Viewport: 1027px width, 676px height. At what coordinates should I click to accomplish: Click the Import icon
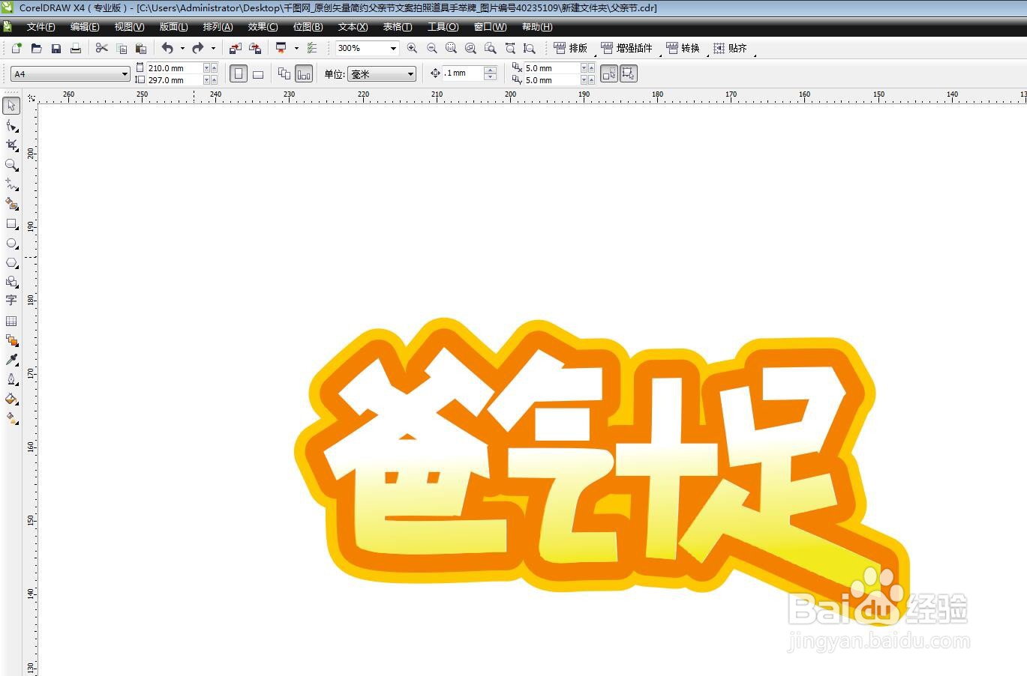[x=235, y=48]
